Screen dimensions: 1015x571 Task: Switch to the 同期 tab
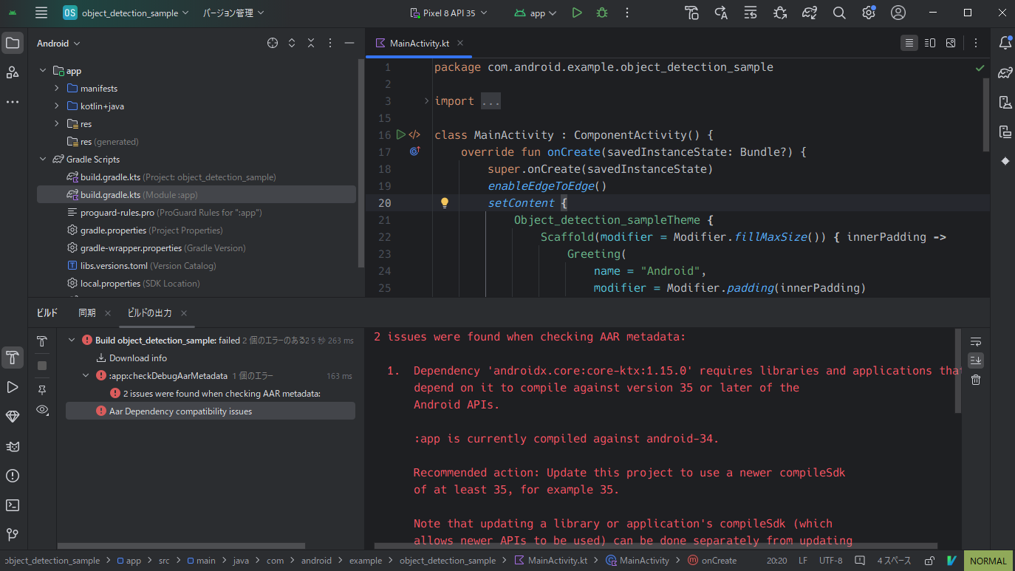click(87, 313)
